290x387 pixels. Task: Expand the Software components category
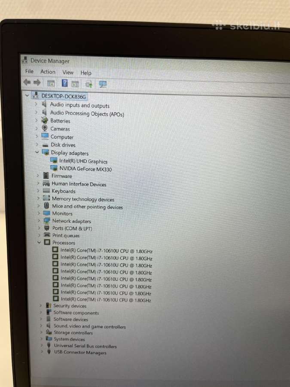pyautogui.click(x=41, y=312)
